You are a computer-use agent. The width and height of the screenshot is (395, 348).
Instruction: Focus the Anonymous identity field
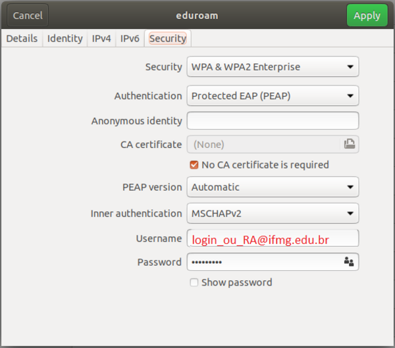273,120
